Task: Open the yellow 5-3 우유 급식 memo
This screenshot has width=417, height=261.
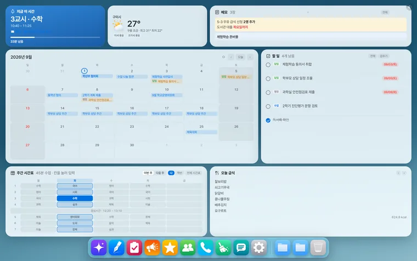Action: click(x=311, y=25)
